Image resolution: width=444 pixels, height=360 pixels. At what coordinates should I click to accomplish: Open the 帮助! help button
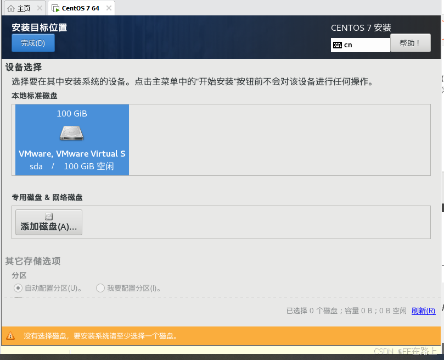point(411,43)
